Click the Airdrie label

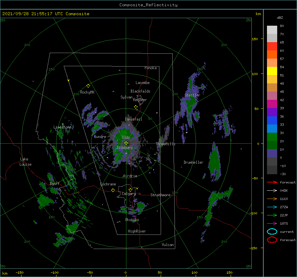[x=130, y=176]
